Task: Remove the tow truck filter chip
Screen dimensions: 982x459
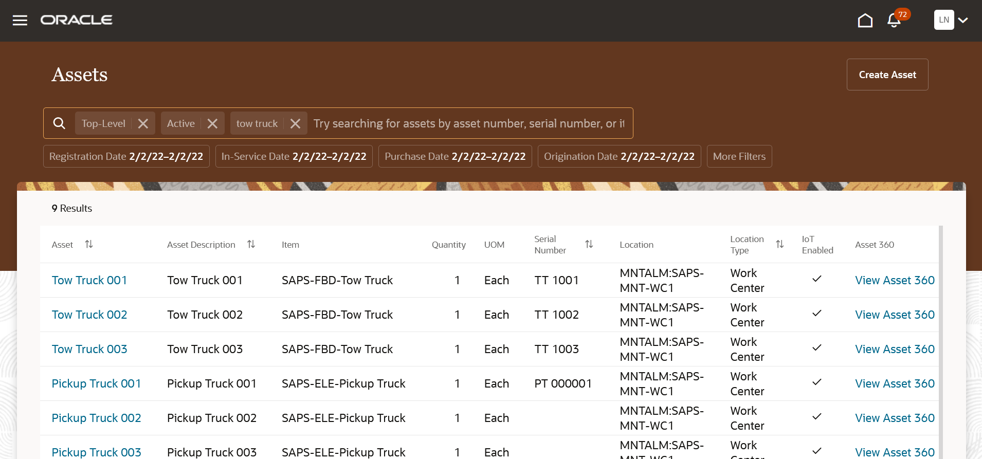Action: pos(295,123)
